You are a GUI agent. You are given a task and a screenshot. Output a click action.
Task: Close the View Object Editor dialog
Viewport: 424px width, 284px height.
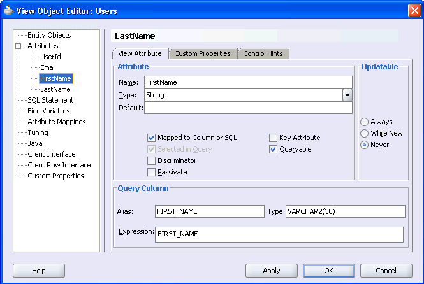[414, 11]
